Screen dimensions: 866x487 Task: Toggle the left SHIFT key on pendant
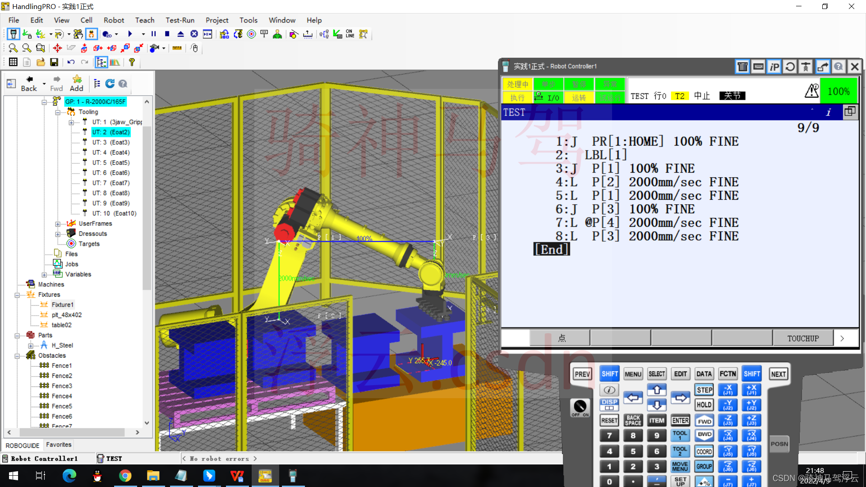609,374
